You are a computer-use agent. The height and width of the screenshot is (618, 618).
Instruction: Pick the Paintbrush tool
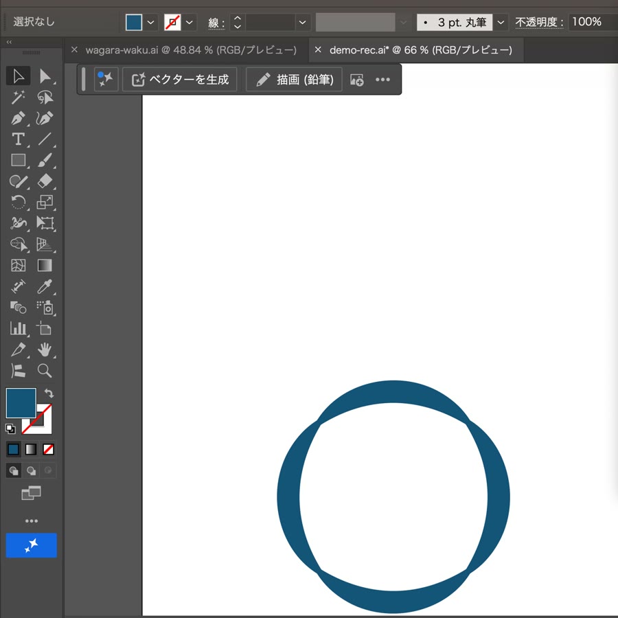pyautogui.click(x=45, y=160)
